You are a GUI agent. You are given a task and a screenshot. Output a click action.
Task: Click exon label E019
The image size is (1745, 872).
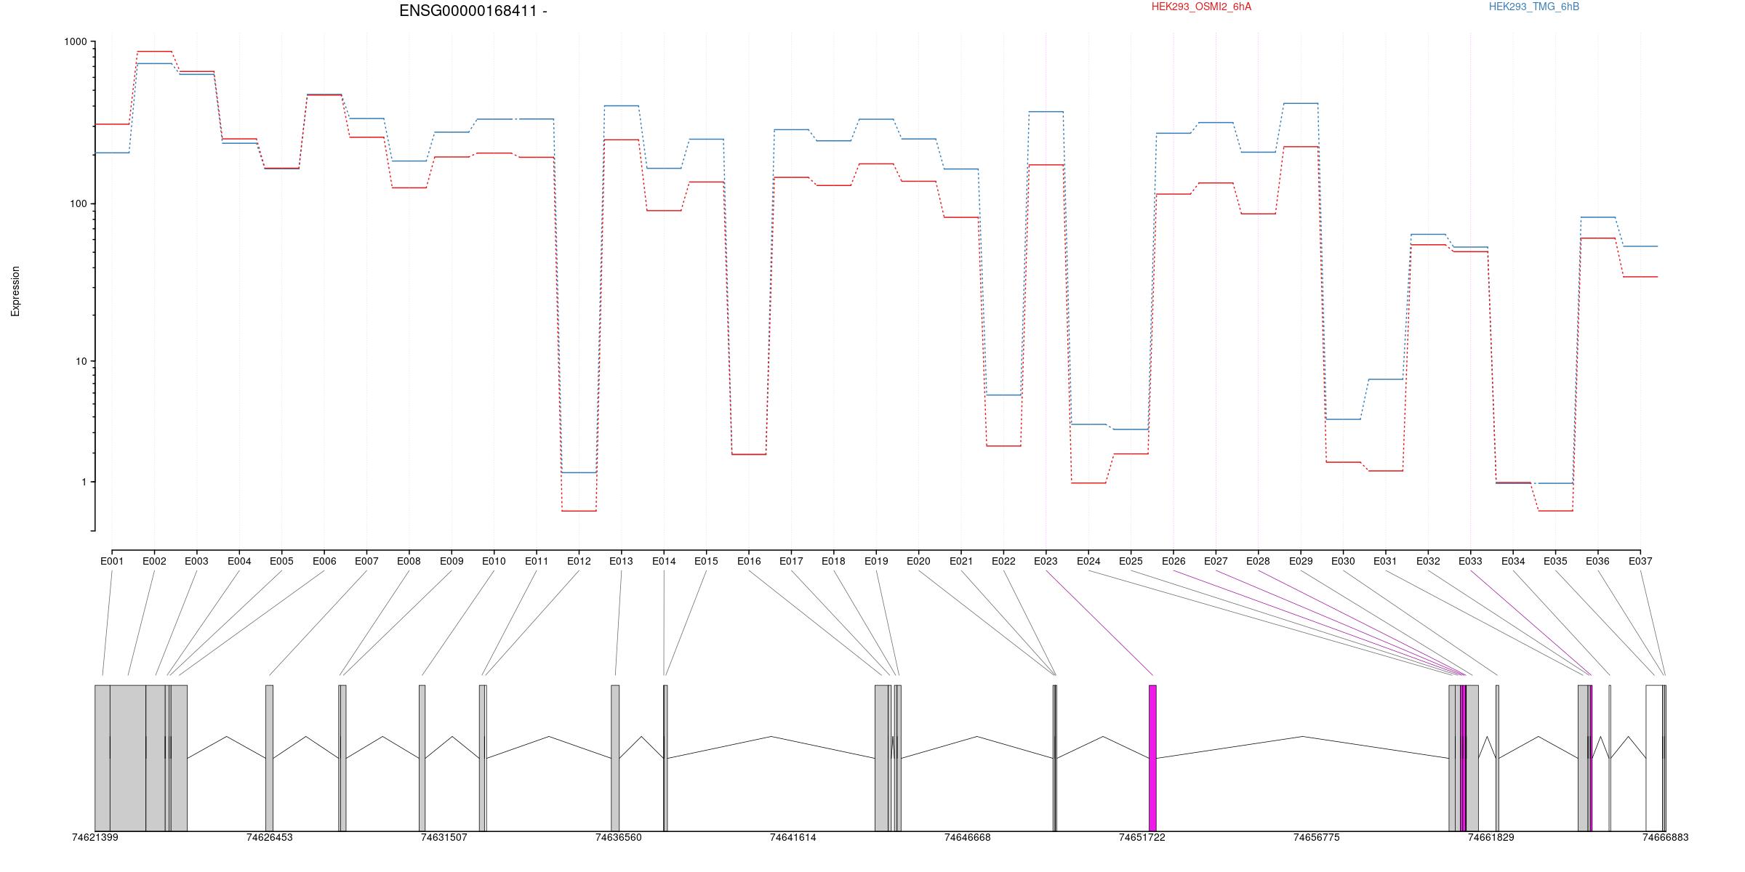[876, 561]
